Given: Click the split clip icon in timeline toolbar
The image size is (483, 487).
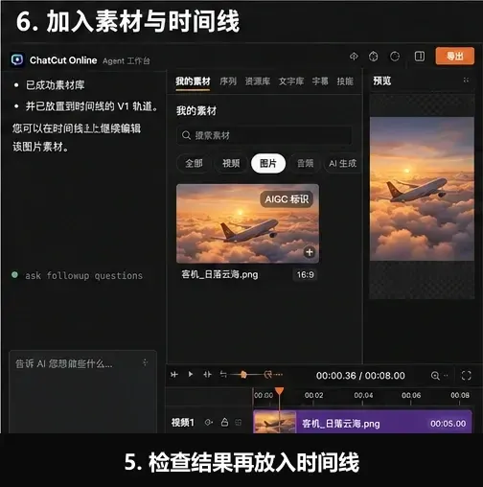Looking at the screenshot, I should pyautogui.click(x=174, y=374).
